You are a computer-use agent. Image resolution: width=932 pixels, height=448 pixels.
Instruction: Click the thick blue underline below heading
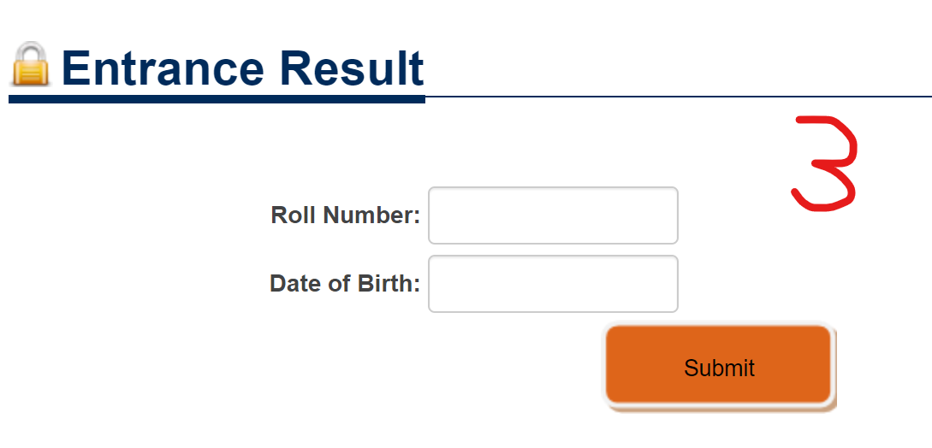[x=217, y=98]
